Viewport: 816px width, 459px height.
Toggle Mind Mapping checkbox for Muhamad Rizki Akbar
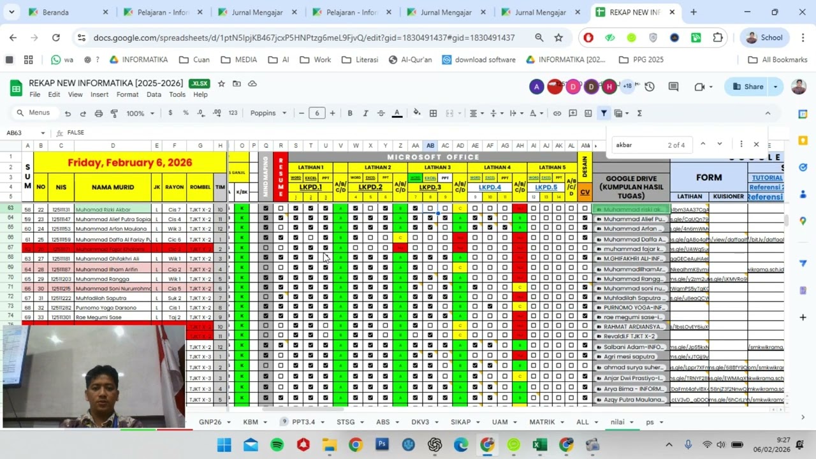coord(266,208)
